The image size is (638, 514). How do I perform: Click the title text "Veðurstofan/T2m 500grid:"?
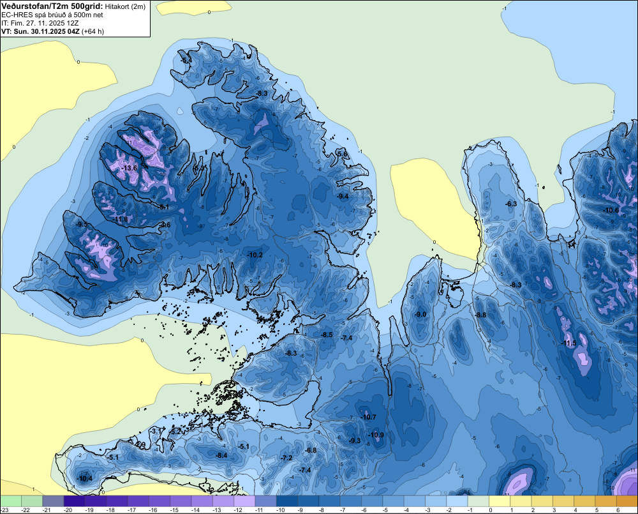(52, 6)
